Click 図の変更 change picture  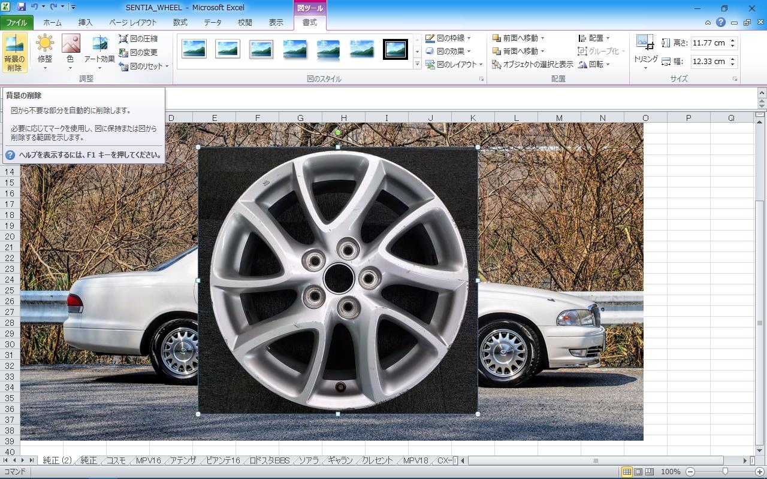pyautogui.click(x=139, y=52)
